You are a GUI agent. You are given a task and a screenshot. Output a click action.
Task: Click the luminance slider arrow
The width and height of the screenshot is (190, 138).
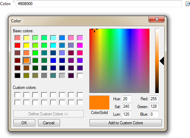[x=162, y=61]
